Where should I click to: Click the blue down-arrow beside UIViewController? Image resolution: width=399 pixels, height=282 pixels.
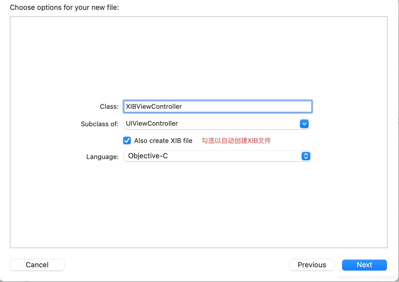(x=304, y=124)
